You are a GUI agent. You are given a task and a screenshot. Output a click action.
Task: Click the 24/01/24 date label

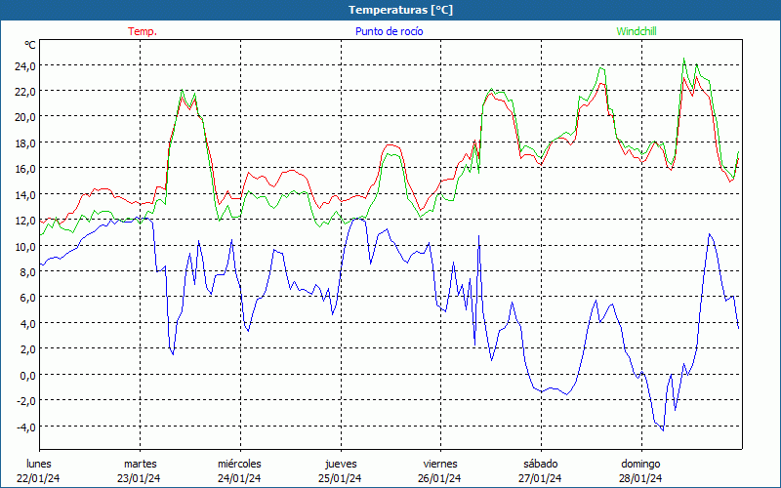[239, 478]
